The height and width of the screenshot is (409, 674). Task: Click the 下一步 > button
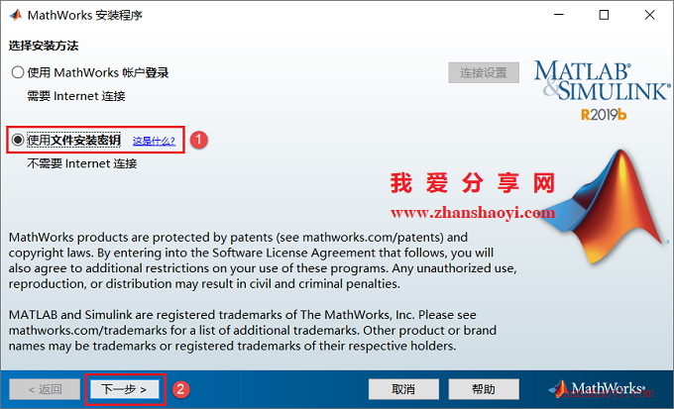click(x=124, y=389)
